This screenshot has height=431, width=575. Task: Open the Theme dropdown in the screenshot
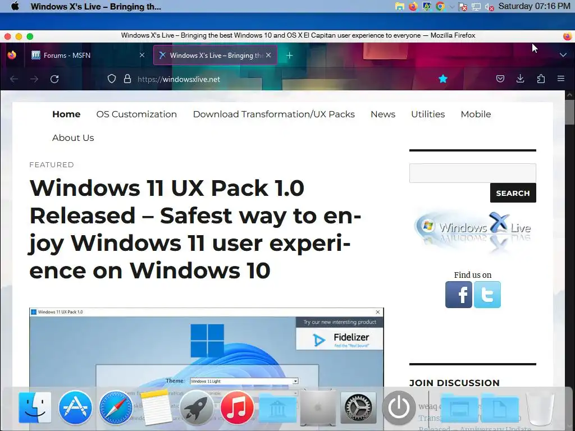click(244, 381)
